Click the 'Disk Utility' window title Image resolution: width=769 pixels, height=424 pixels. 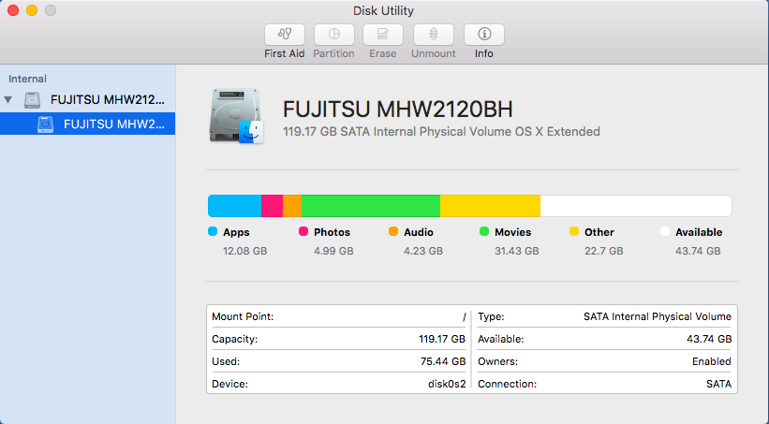[x=383, y=11]
